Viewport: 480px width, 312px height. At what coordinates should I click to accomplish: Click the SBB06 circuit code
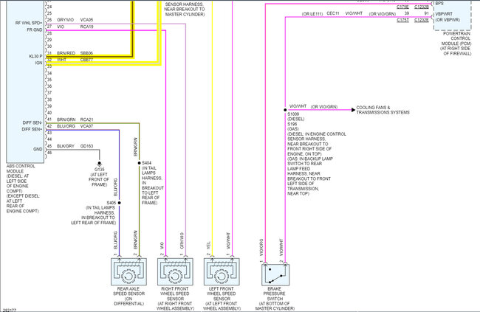pyautogui.click(x=86, y=53)
